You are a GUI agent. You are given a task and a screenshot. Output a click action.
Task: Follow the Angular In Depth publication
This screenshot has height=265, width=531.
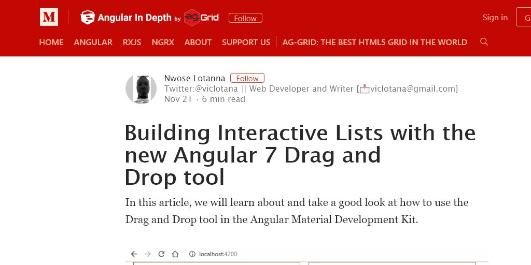coord(245,18)
